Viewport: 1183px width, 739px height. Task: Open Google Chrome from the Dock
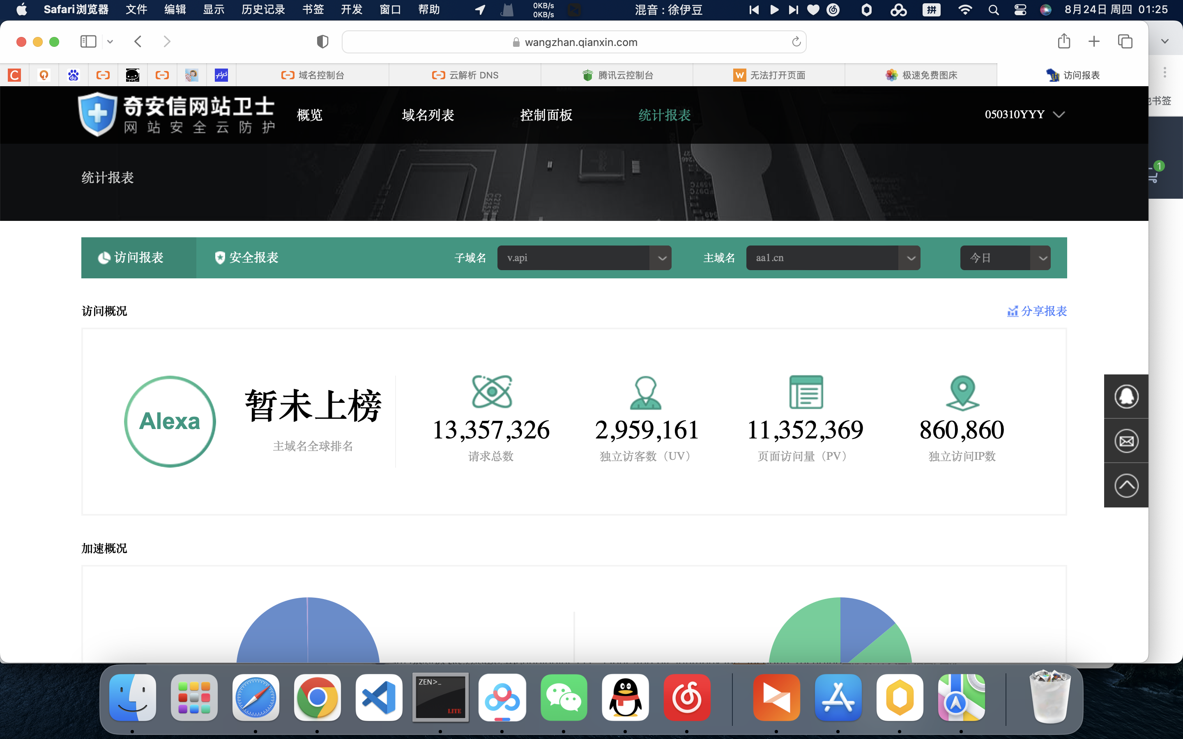[x=317, y=698]
